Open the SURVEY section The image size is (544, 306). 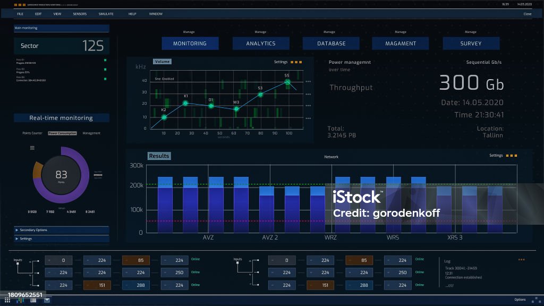coord(471,44)
